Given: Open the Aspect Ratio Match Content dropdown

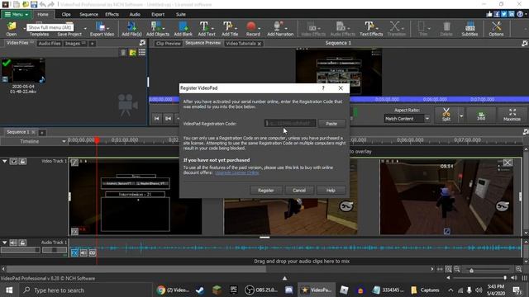Looking at the screenshot, I should 407,119.
